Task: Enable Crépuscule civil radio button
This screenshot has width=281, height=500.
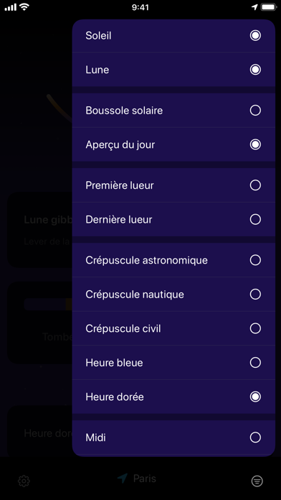Action: [255, 328]
